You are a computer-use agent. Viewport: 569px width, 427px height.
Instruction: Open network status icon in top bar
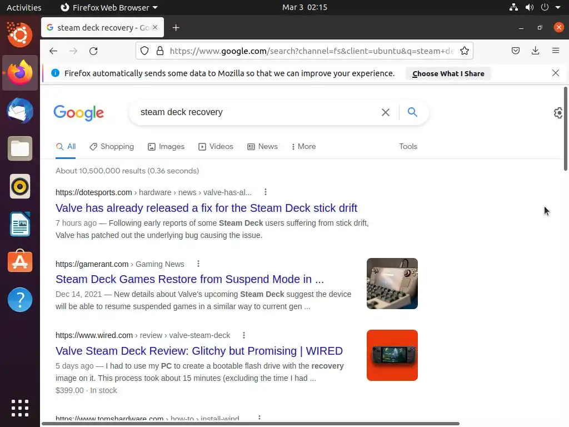(x=513, y=7)
